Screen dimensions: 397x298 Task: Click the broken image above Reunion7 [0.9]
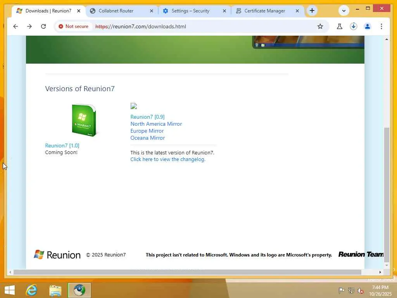(x=134, y=106)
